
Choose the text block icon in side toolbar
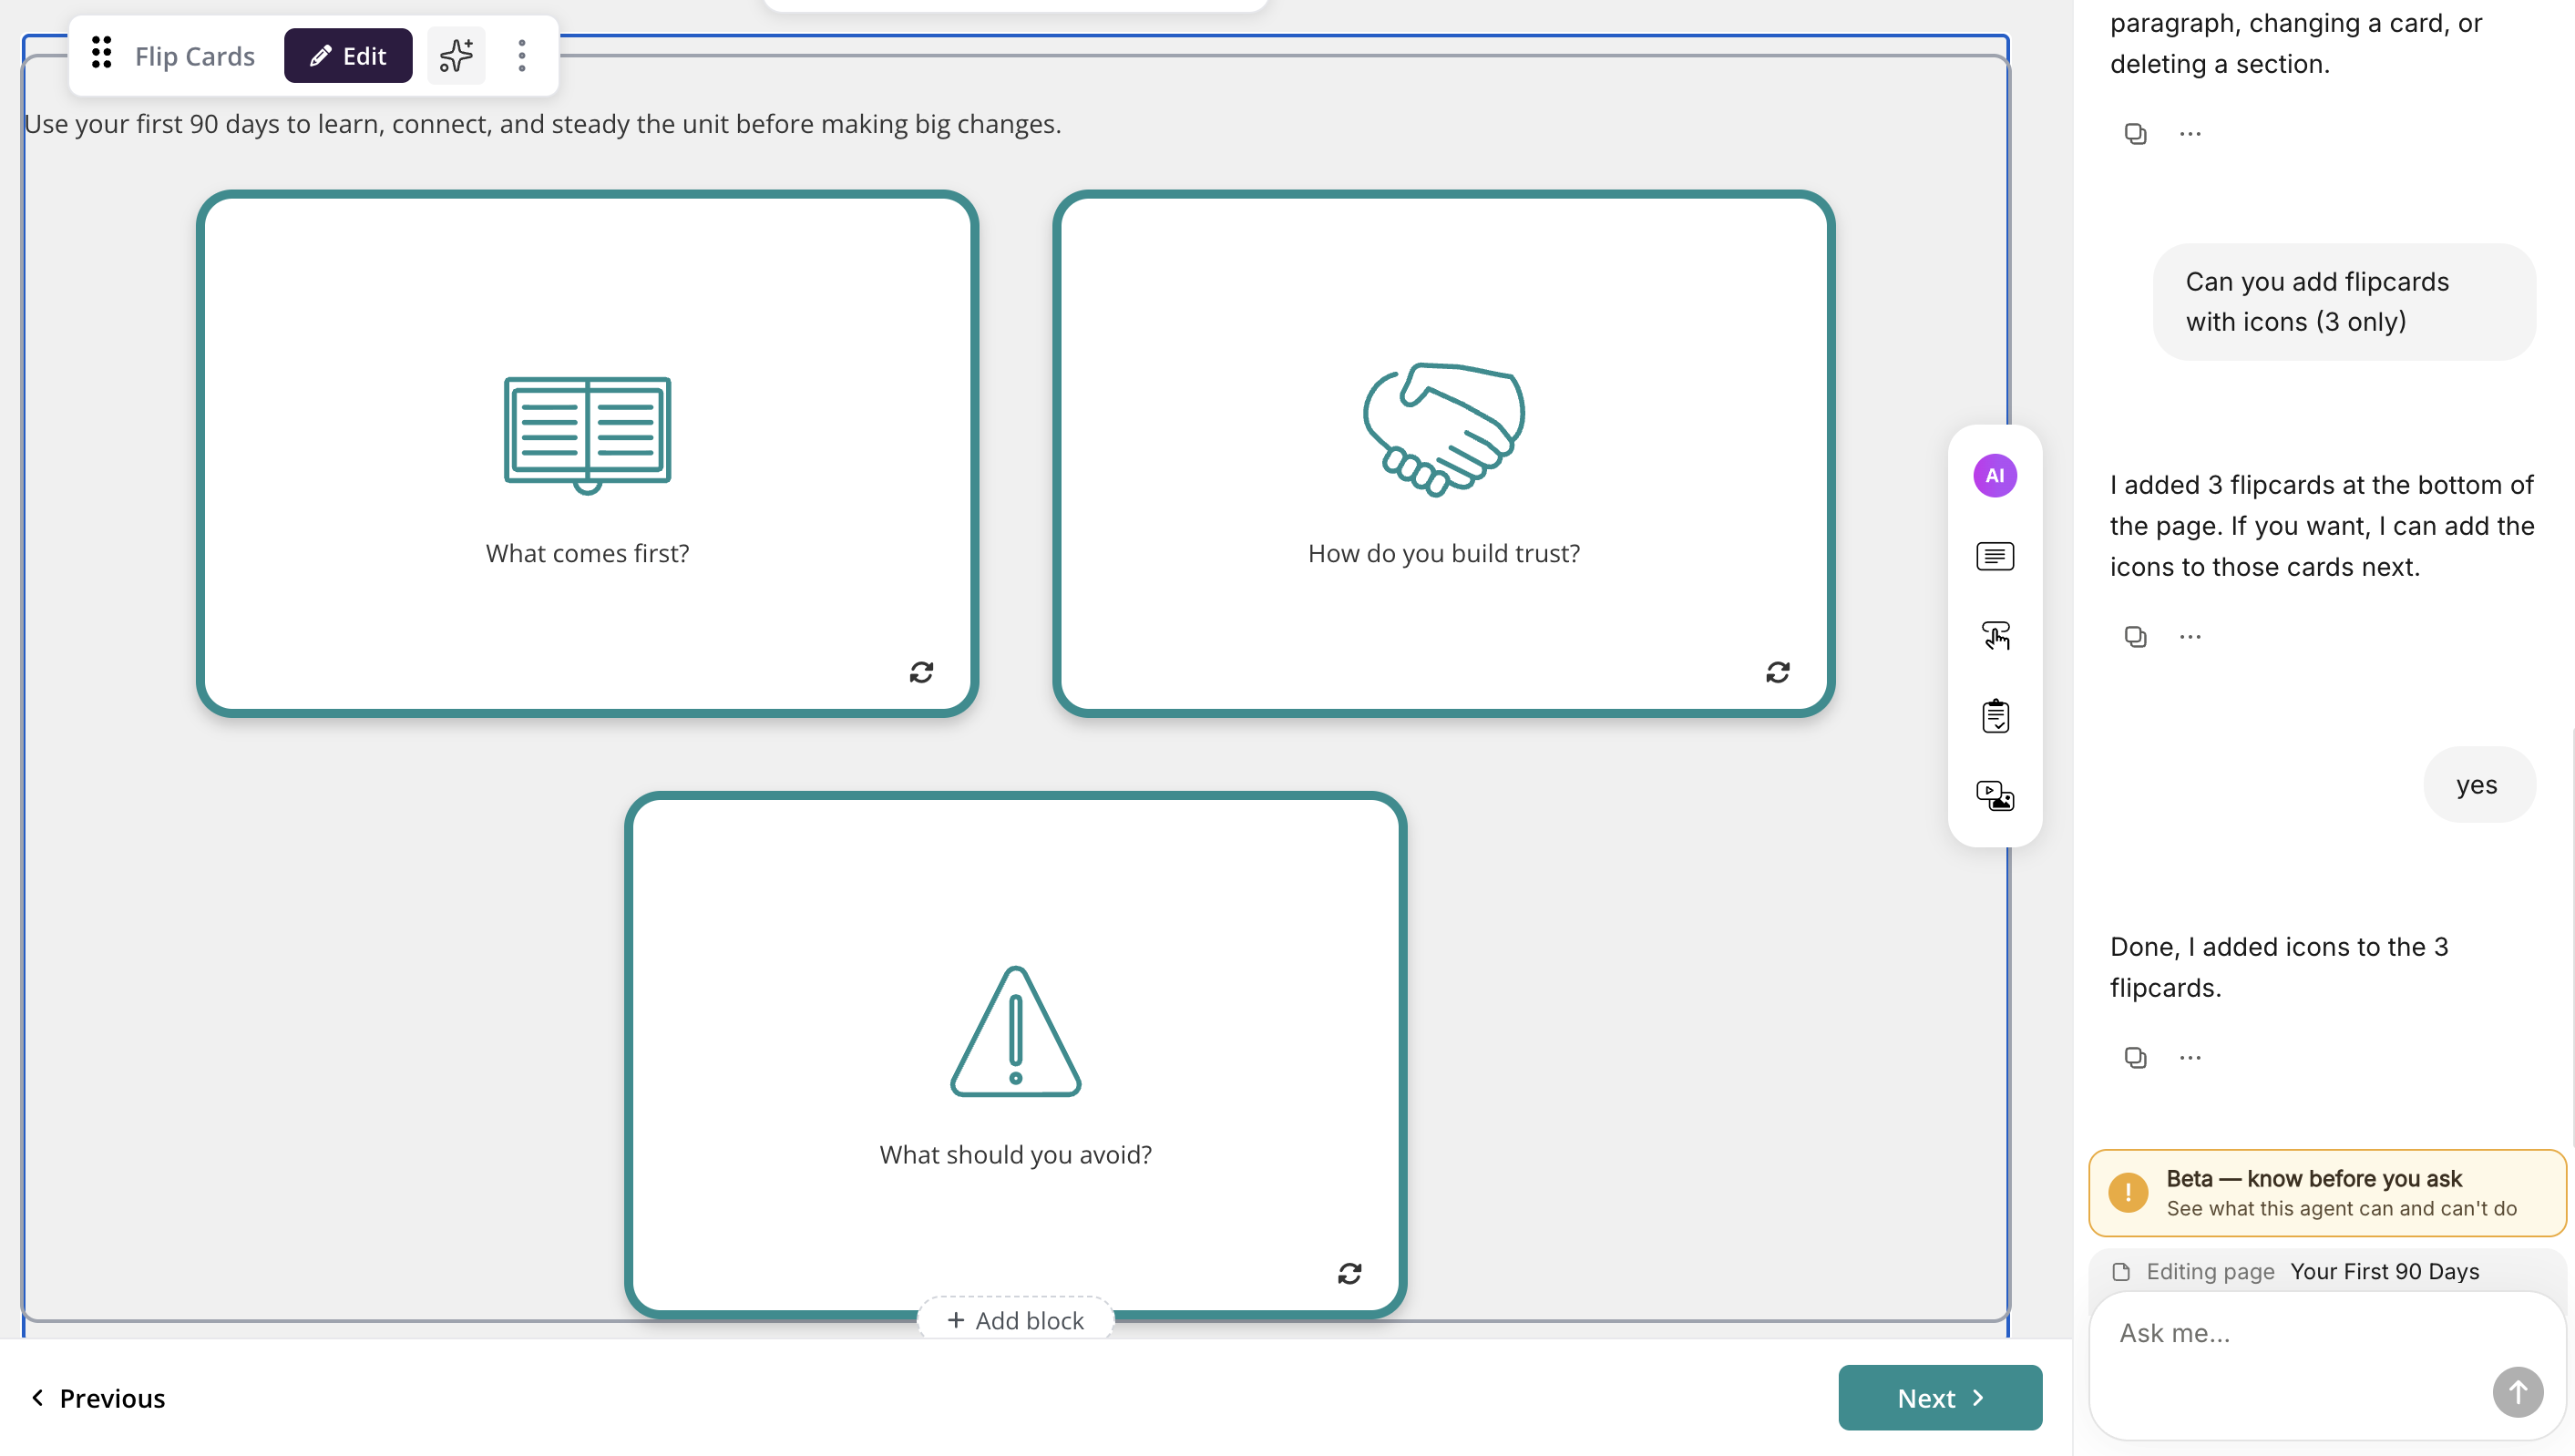coord(1994,556)
